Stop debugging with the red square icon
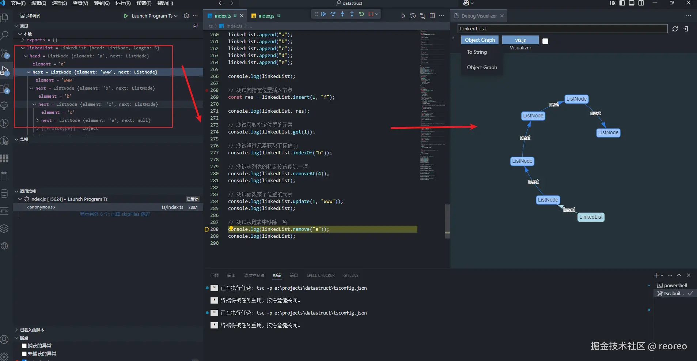 [x=371, y=14]
